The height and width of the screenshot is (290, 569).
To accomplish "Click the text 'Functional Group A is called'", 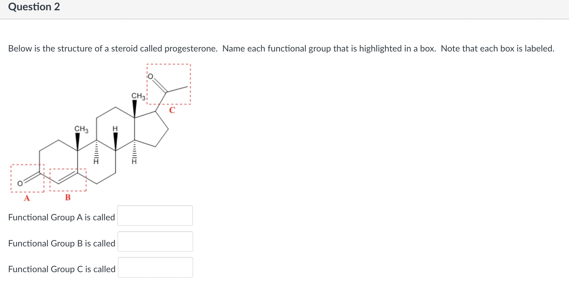I will coord(61,217).
